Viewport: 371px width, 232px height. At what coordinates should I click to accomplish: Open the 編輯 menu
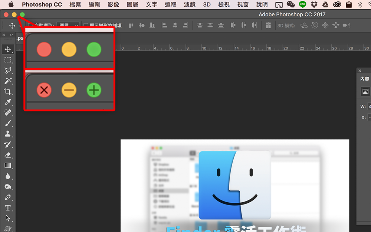coord(94,4)
